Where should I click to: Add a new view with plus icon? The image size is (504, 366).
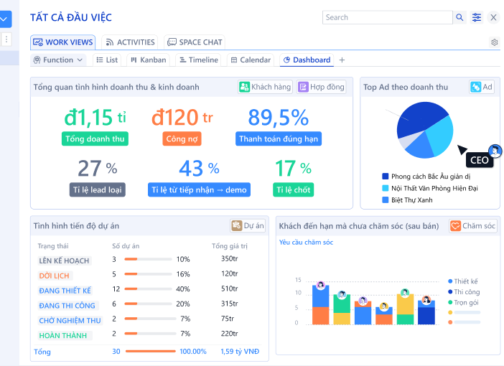pos(342,60)
